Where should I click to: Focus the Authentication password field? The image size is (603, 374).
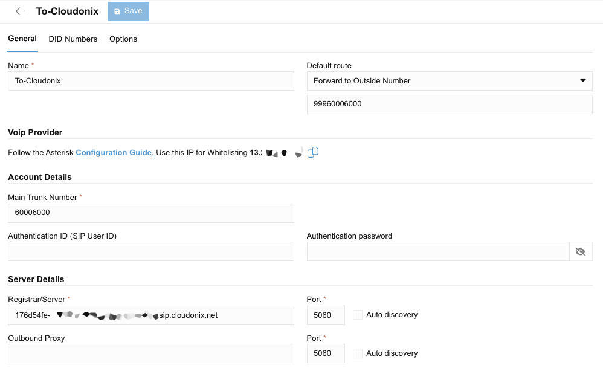pyautogui.click(x=437, y=252)
